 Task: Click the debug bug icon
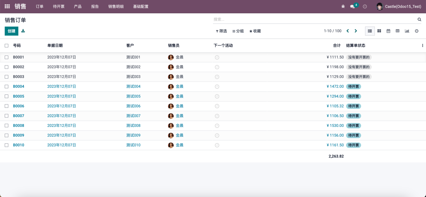pos(343,6)
